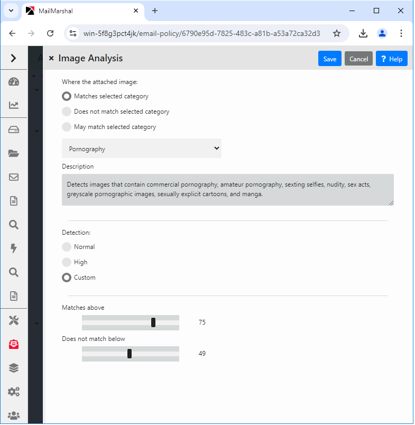Open the dashboard gauge icon in sidebar
The height and width of the screenshot is (425, 415).
[x=14, y=81]
